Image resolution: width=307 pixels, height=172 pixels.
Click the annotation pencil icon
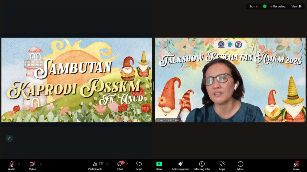click(x=10, y=138)
